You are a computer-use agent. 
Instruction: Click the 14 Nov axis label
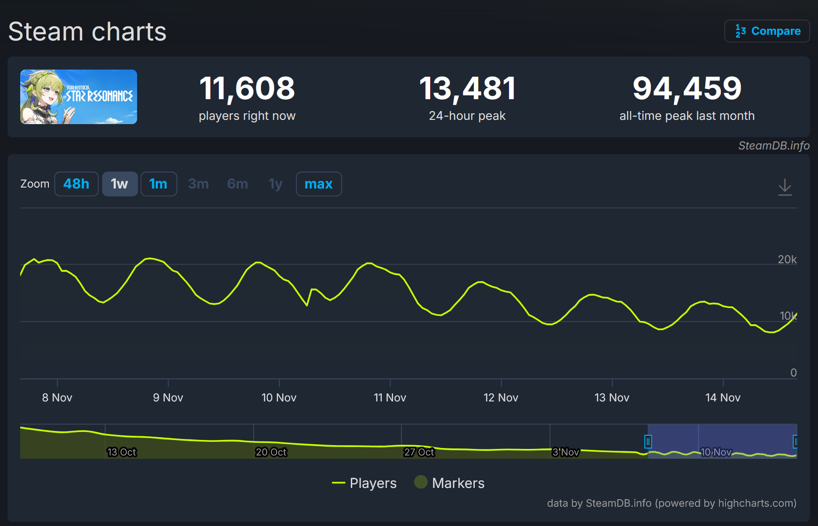tap(723, 398)
